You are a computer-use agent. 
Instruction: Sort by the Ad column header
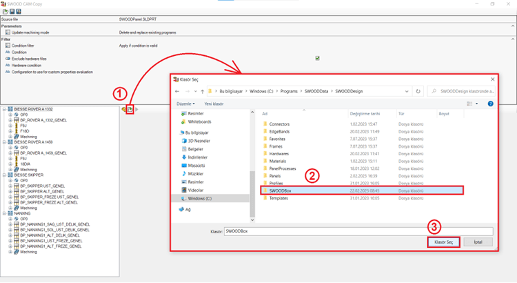tap(303, 114)
